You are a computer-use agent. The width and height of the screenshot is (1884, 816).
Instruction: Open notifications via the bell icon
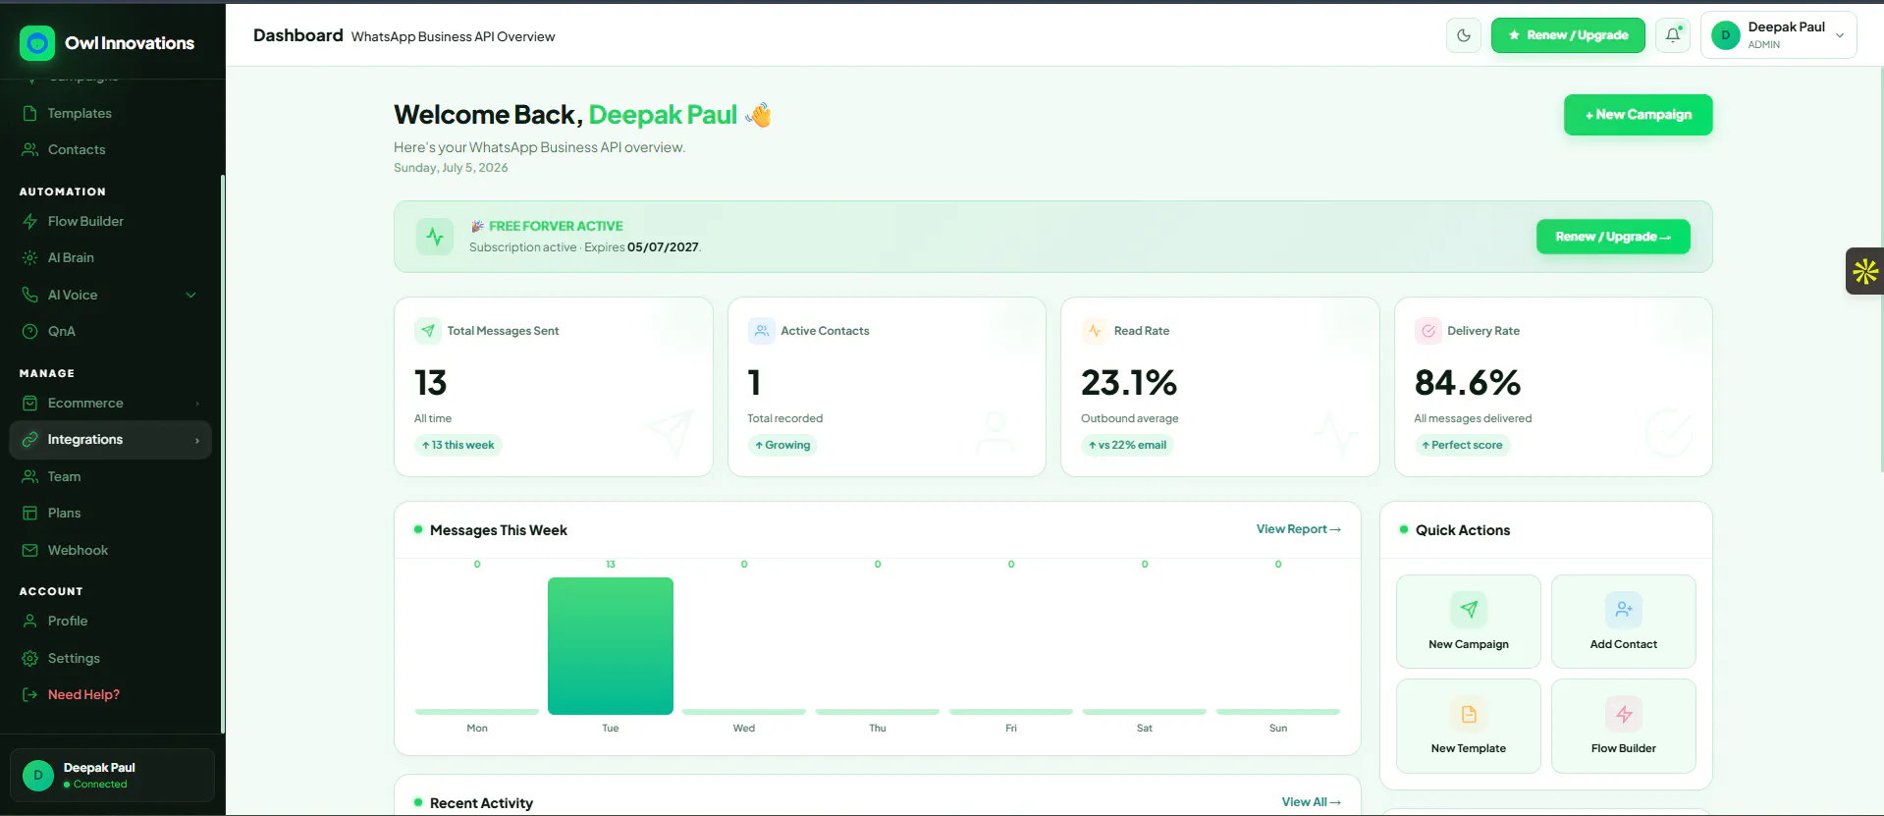pyautogui.click(x=1673, y=35)
